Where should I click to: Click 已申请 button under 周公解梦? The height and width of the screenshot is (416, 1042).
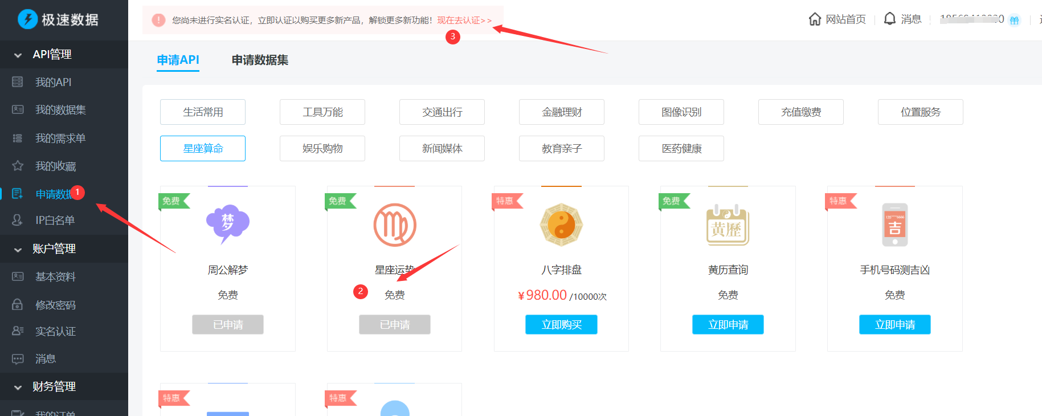click(228, 325)
